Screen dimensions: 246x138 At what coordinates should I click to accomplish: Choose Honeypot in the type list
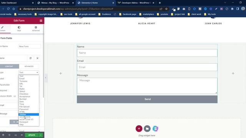(x=28, y=122)
